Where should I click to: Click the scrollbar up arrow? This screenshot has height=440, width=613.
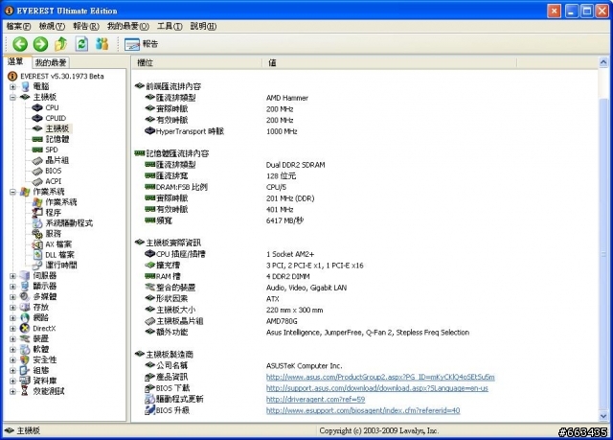tap(603, 62)
